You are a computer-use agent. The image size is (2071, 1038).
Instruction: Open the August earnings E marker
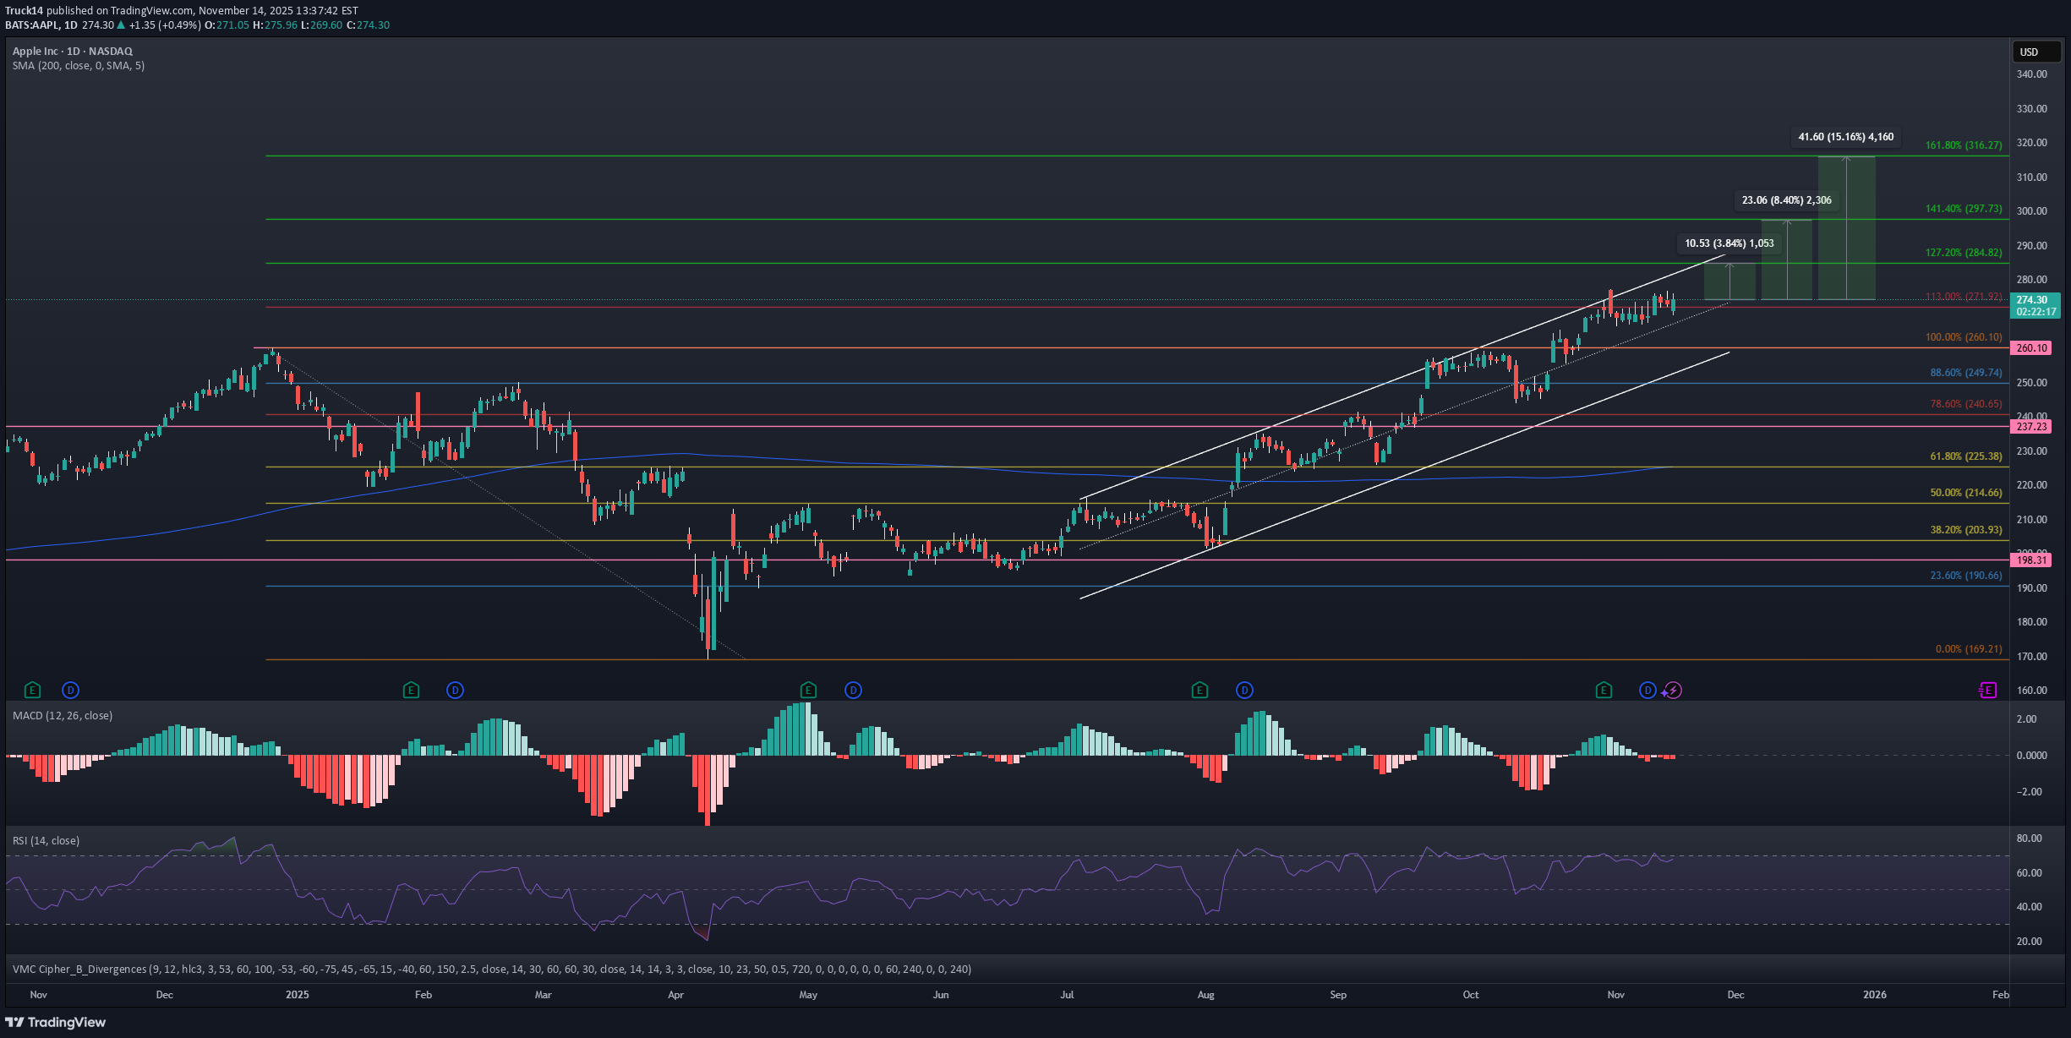[1199, 691]
